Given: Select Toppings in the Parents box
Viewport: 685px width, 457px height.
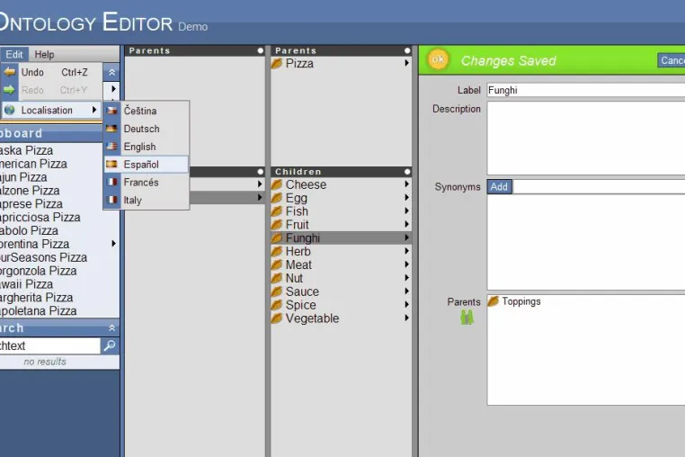Looking at the screenshot, I should pos(520,301).
